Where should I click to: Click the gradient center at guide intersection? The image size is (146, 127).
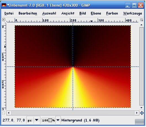73,67
